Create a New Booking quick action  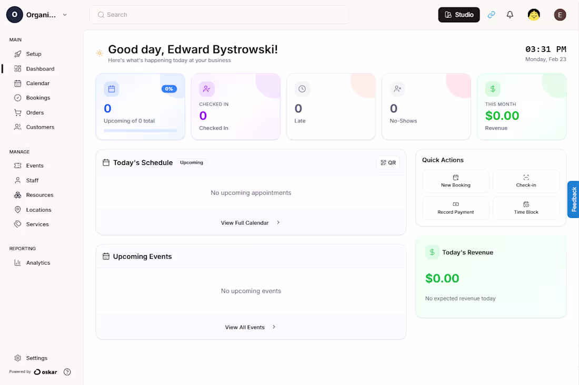[456, 181]
